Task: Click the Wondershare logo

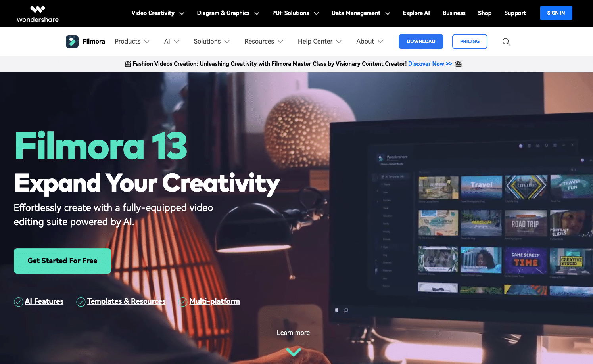Action: [38, 14]
